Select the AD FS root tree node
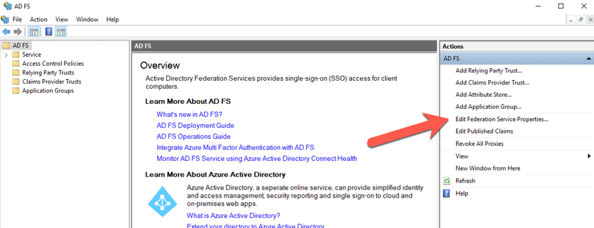The width and height of the screenshot is (594, 228). (21, 45)
